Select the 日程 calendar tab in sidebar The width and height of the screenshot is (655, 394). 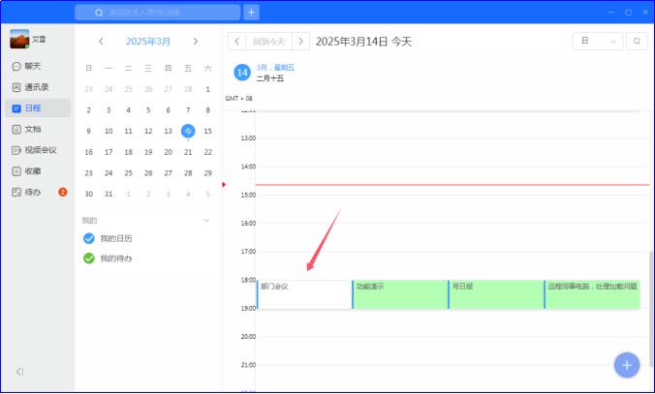point(38,108)
